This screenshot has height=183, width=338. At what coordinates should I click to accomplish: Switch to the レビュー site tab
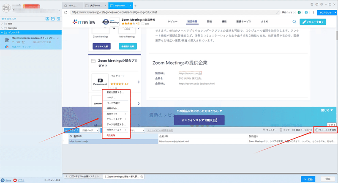tap(172, 22)
